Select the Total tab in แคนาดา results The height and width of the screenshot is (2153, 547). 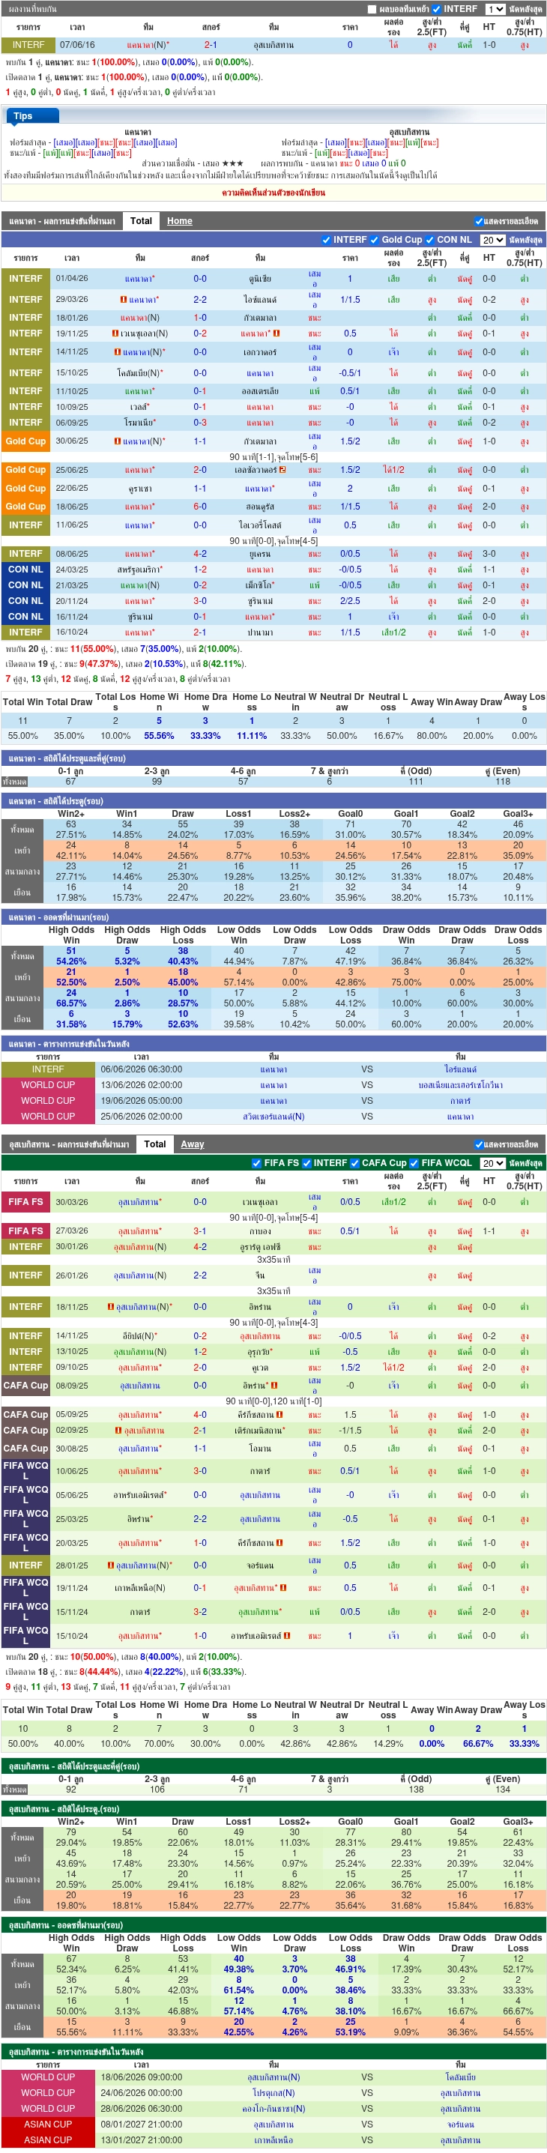(141, 220)
